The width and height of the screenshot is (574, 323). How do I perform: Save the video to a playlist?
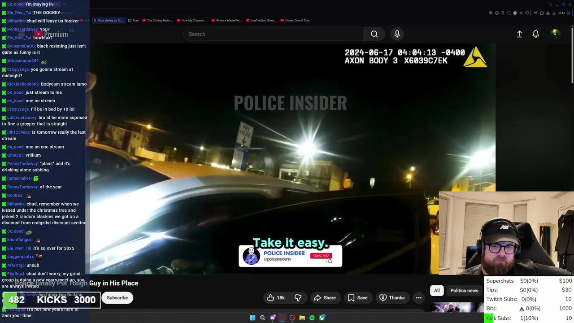(x=357, y=297)
